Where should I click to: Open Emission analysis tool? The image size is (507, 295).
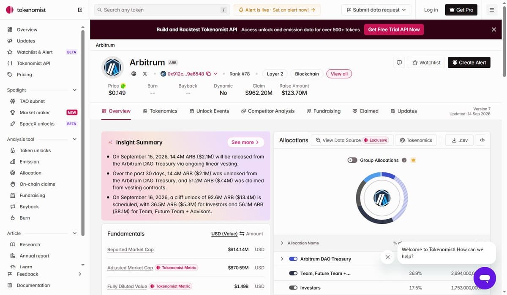coord(29,162)
